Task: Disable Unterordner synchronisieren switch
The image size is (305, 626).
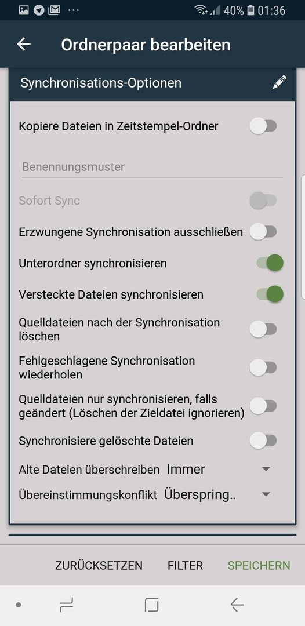Action: [270, 263]
